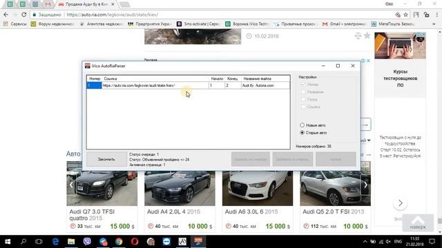Show next cars with carousel right arrow
442x248 pixels.
[365, 185]
